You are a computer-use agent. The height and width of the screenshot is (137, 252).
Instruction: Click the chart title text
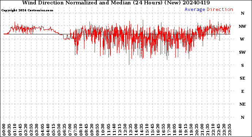coord(116,3)
